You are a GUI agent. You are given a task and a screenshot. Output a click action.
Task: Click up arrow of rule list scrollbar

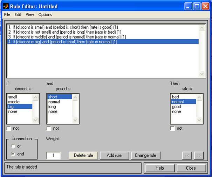tap(202, 28)
